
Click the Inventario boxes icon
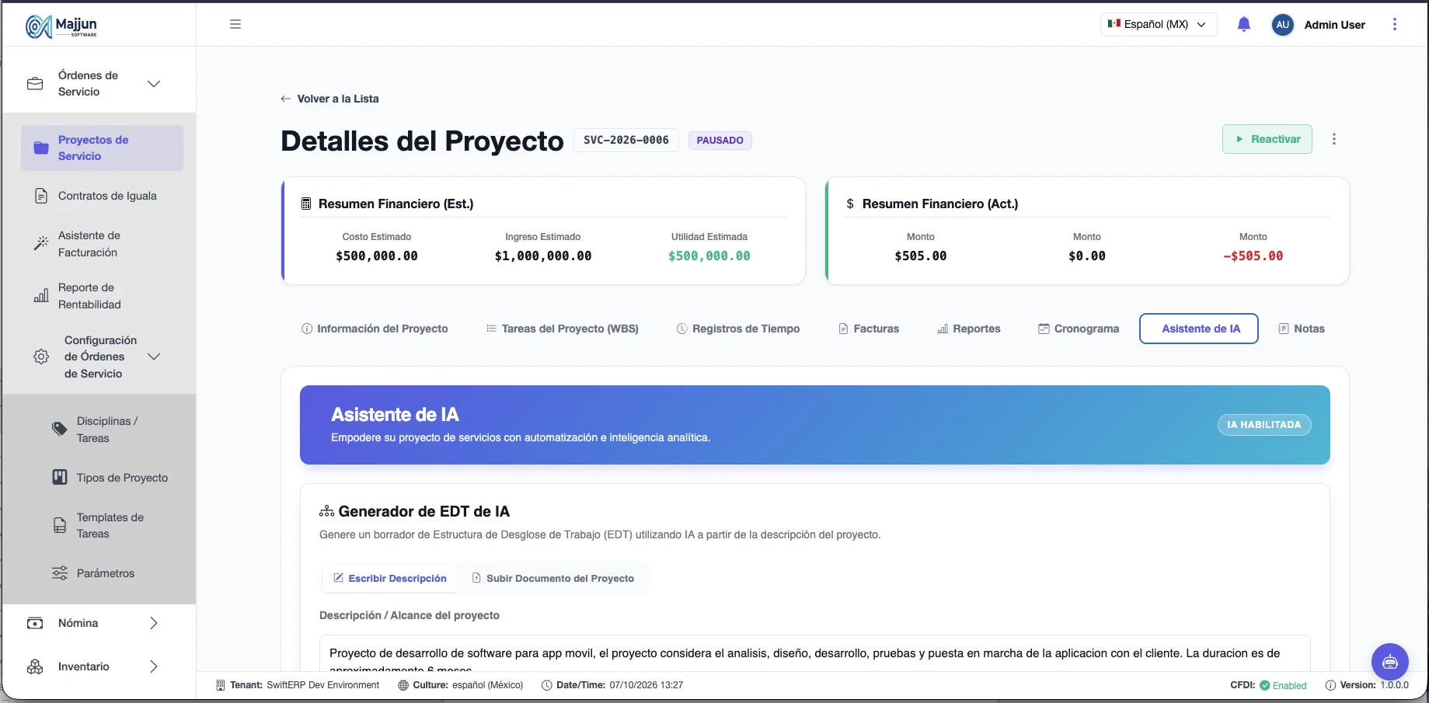[35, 666]
